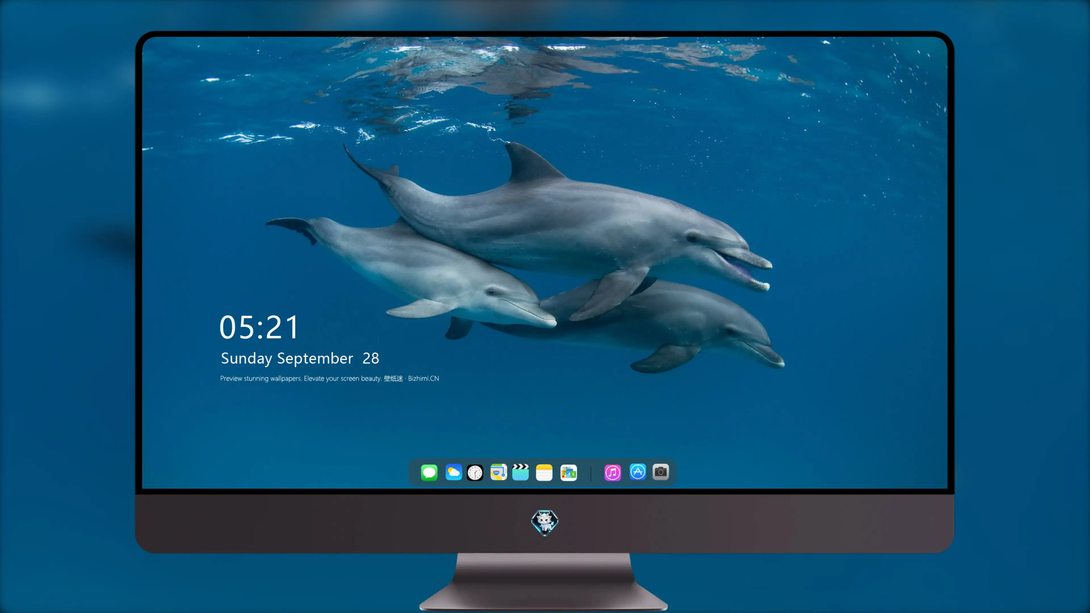The width and height of the screenshot is (1090, 613).
Task: Open the photo collage app icon
Action: pyautogui.click(x=569, y=473)
